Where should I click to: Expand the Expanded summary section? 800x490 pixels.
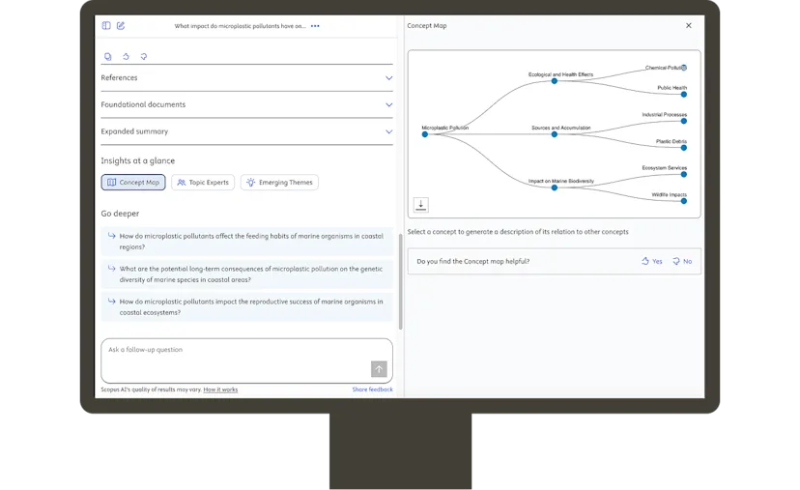pos(247,131)
